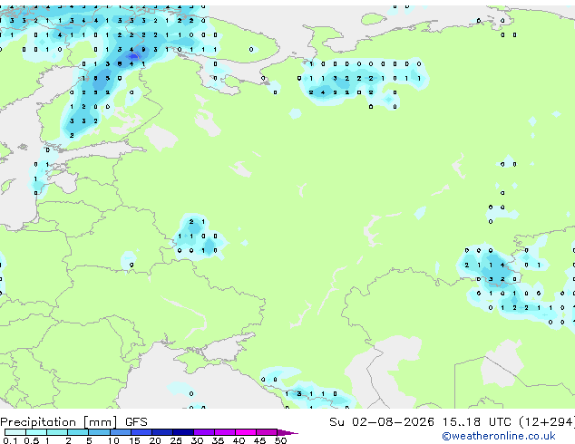
Task: Click the 1–2 mm legend color swatch
Action: coord(57,432)
